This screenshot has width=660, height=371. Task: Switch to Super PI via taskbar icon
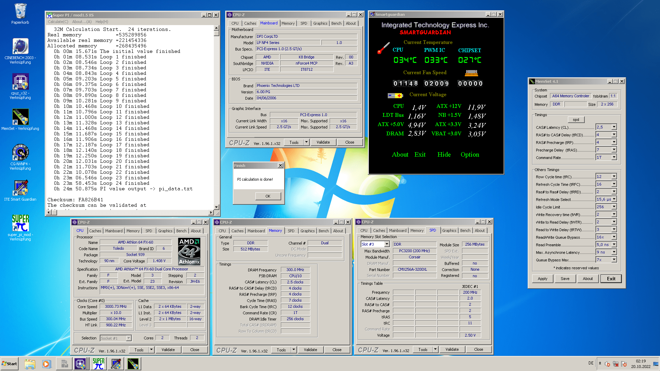98,364
